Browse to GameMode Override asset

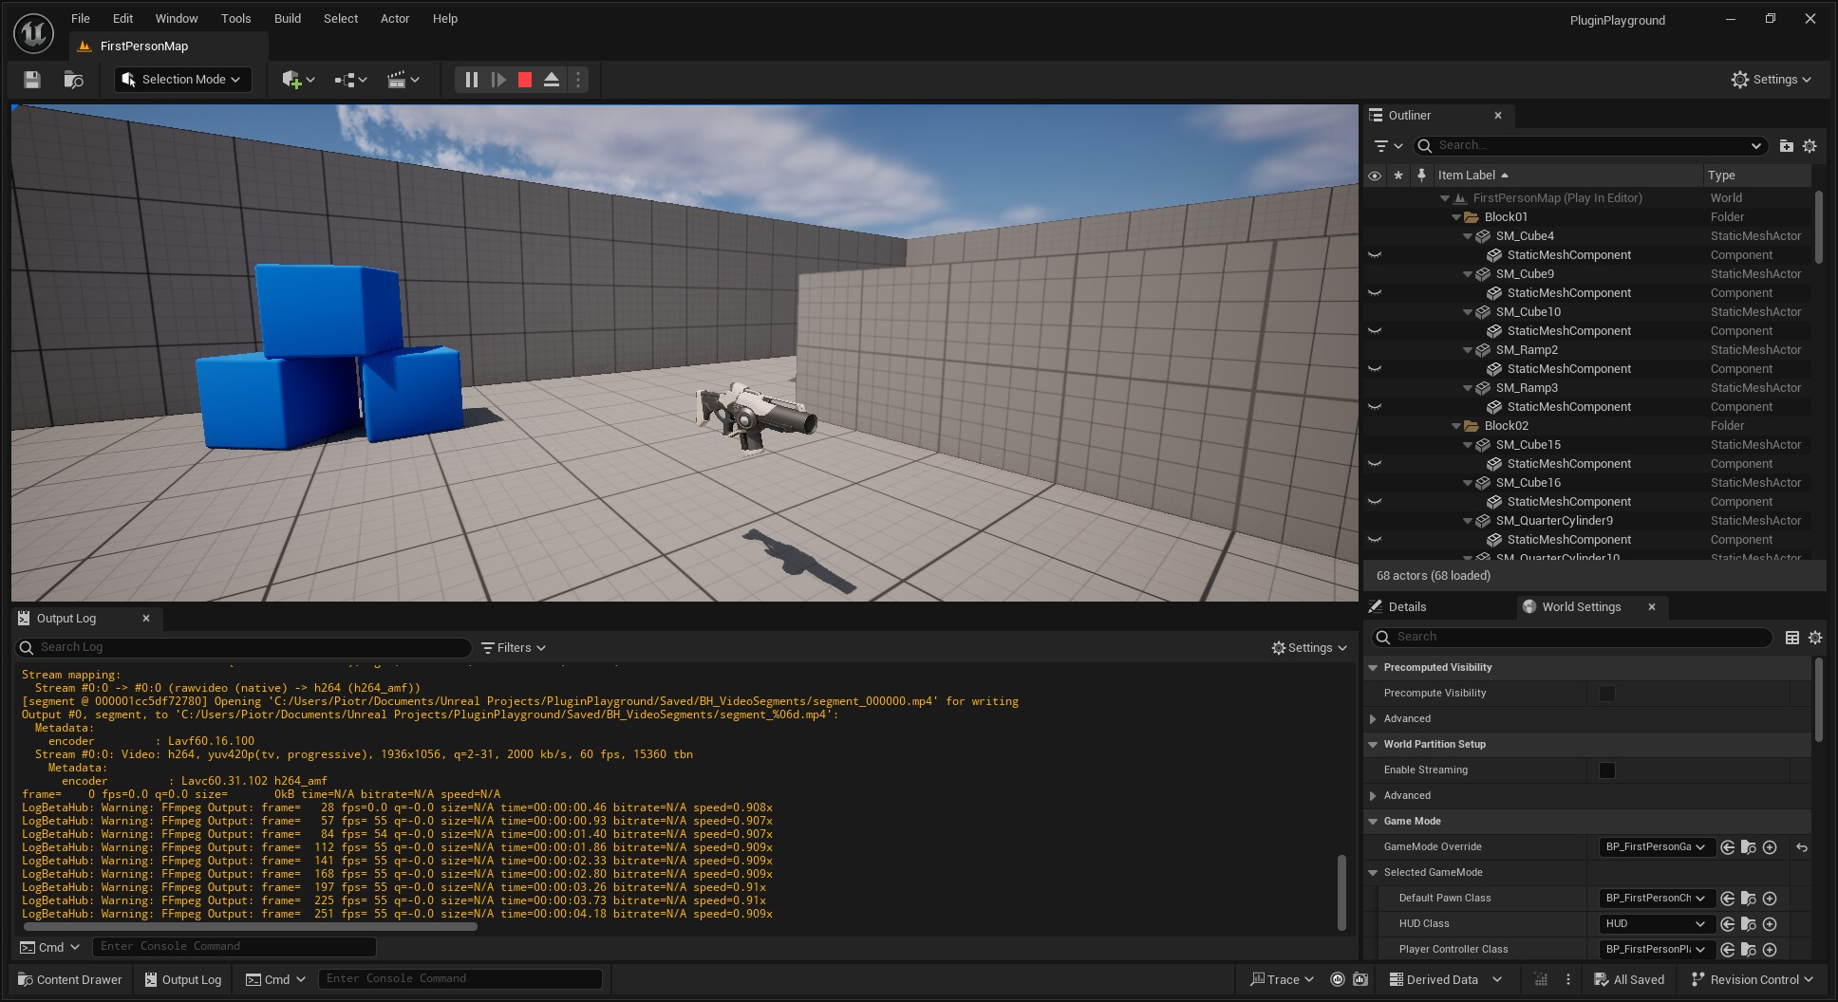[x=1748, y=847]
